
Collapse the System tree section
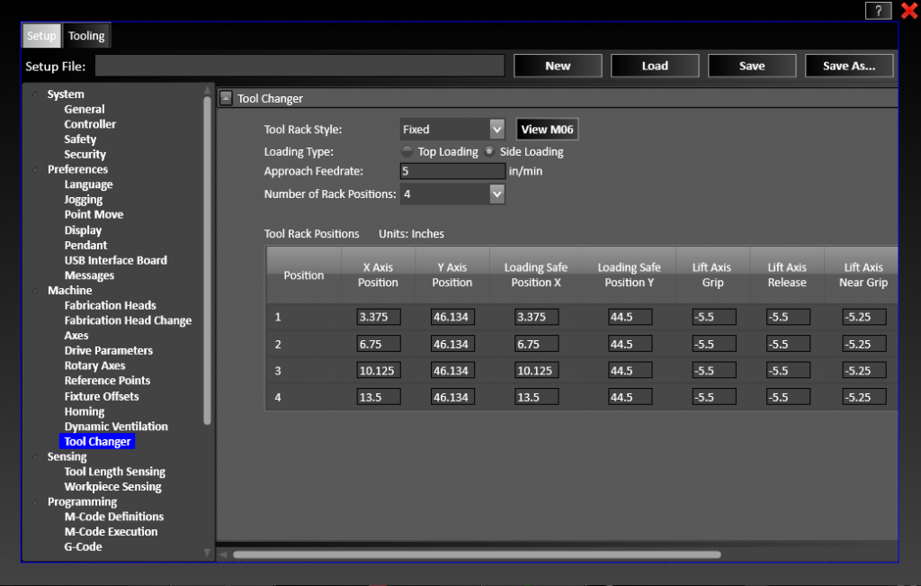(x=36, y=95)
